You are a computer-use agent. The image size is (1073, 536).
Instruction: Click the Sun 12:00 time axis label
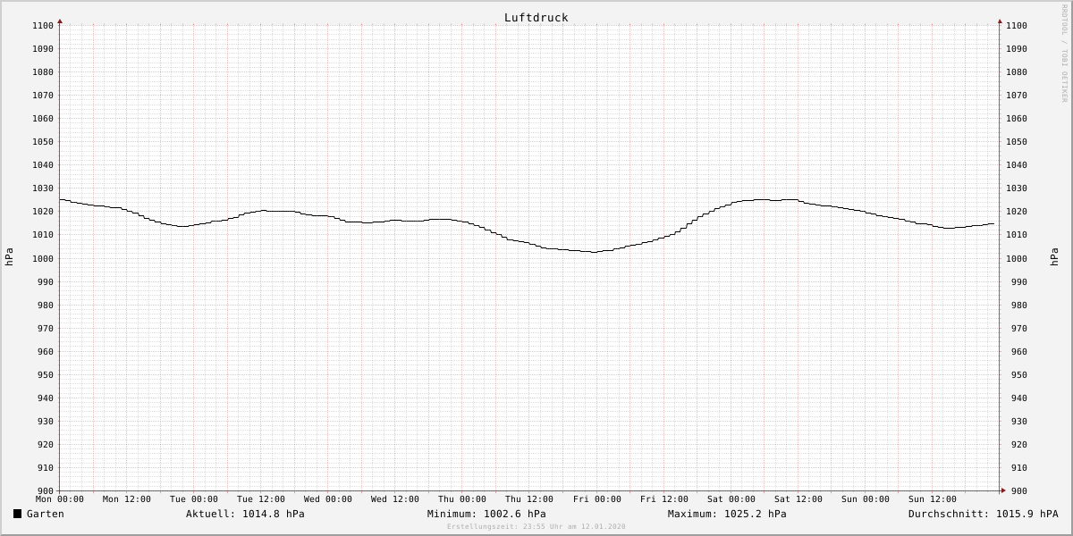[933, 499]
